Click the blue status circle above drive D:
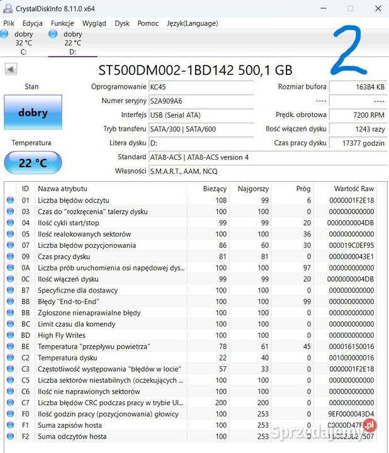389x453 pixels. 53,34
